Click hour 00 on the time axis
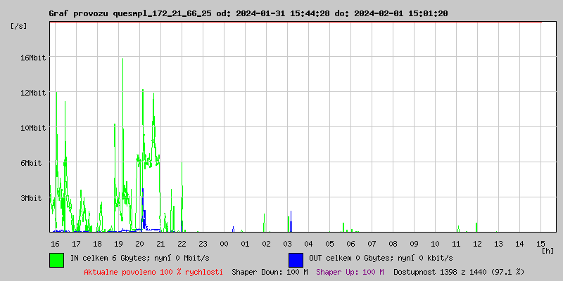This screenshot has height=281, width=563. click(224, 243)
